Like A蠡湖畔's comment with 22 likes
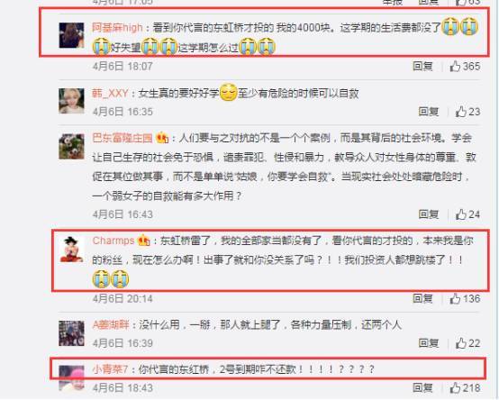499x400 pixels. (467, 343)
